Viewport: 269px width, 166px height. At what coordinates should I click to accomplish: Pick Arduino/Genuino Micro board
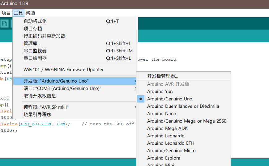tap(184, 151)
